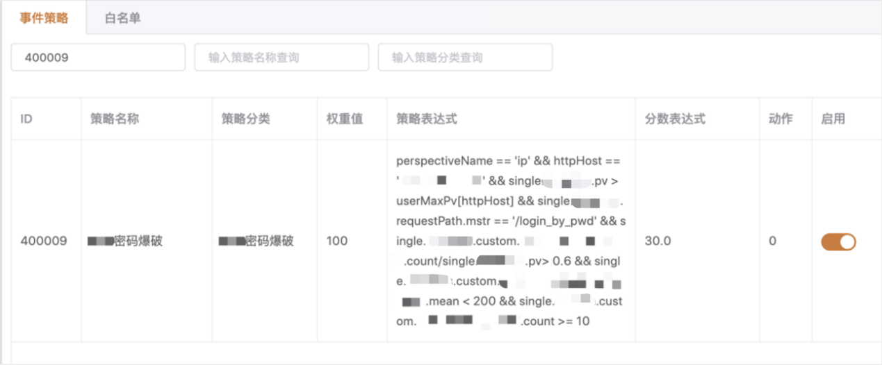Click the 分数表达式 column header
Image resolution: width=882 pixels, height=365 pixels.
click(x=675, y=119)
